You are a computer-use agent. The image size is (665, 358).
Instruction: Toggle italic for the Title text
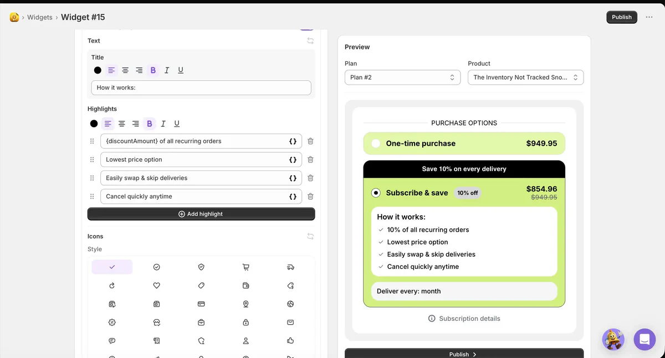(x=167, y=70)
